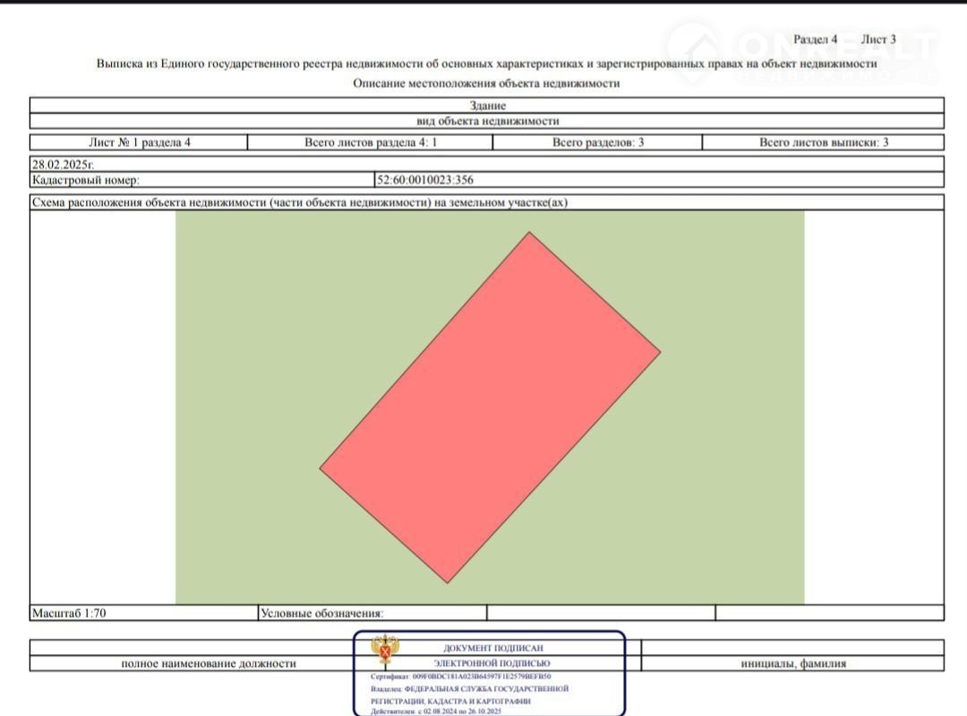The width and height of the screenshot is (967, 716).
Task: Click the date 28.02.2025г.
Action: 63,165
